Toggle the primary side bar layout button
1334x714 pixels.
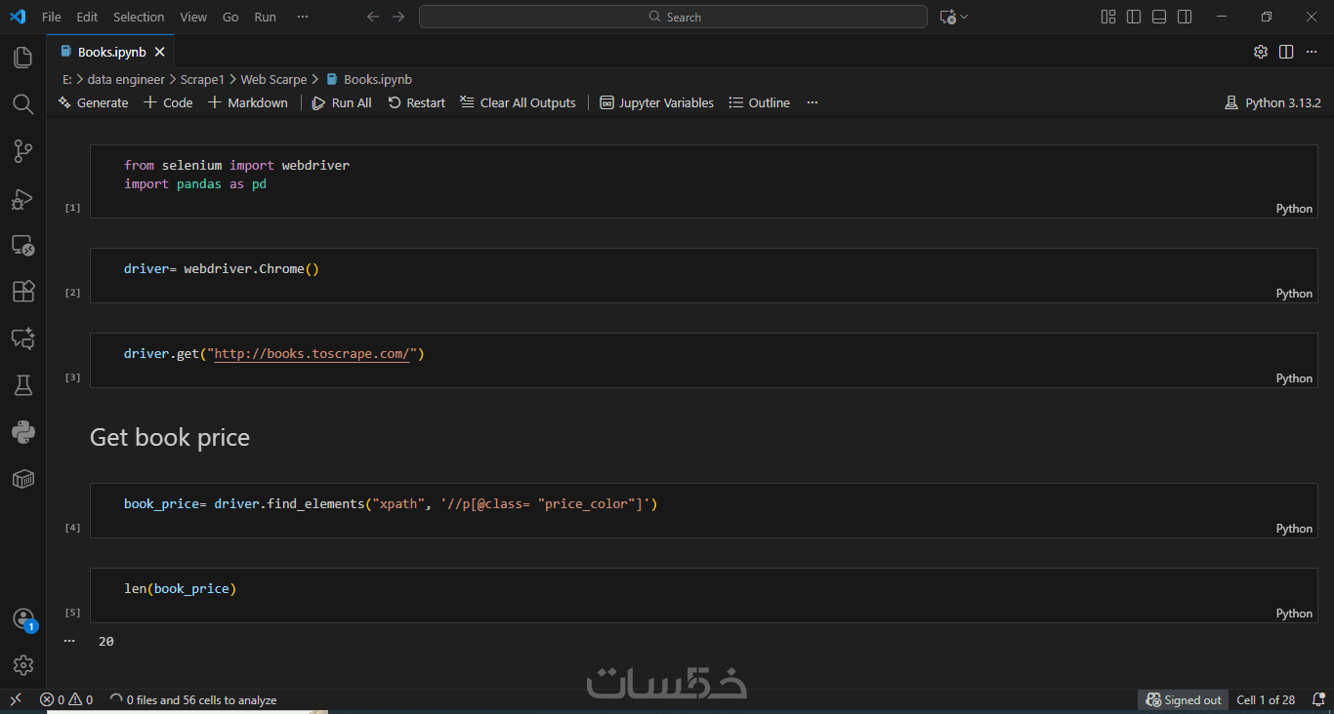click(1134, 17)
